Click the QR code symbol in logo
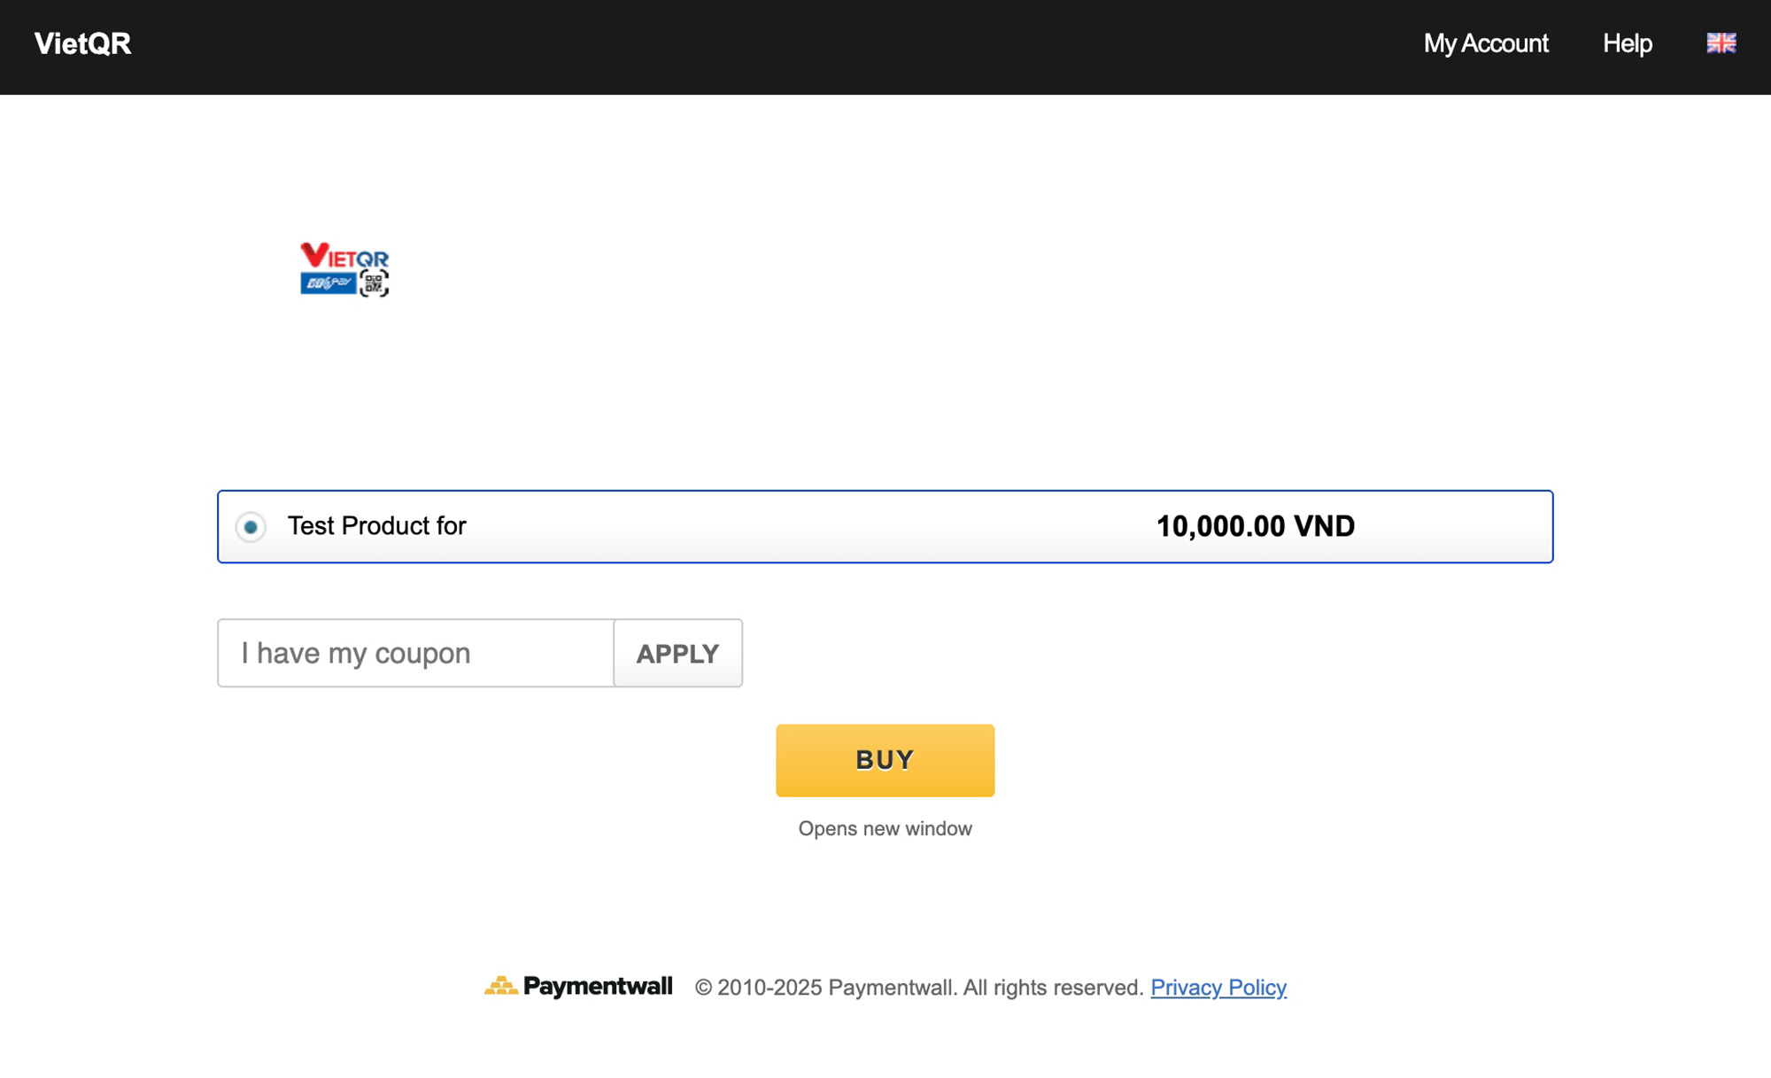1771x1078 pixels. point(374,283)
